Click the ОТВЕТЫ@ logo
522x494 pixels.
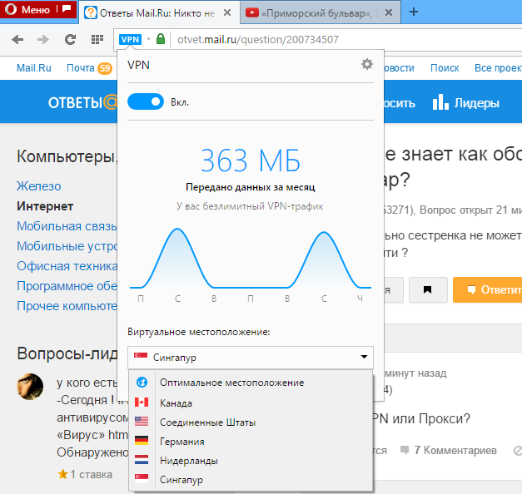82,102
